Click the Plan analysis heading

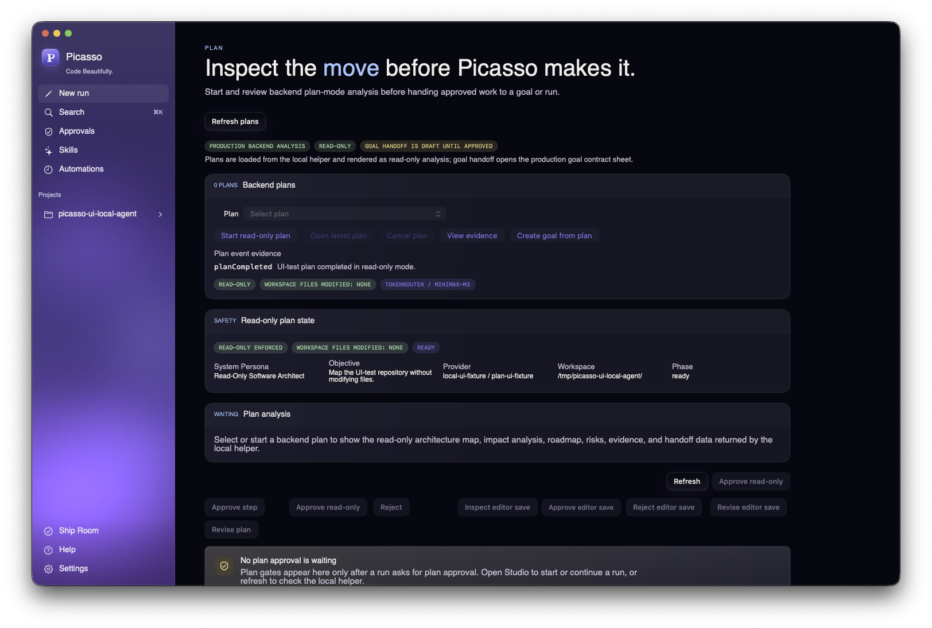(267, 414)
